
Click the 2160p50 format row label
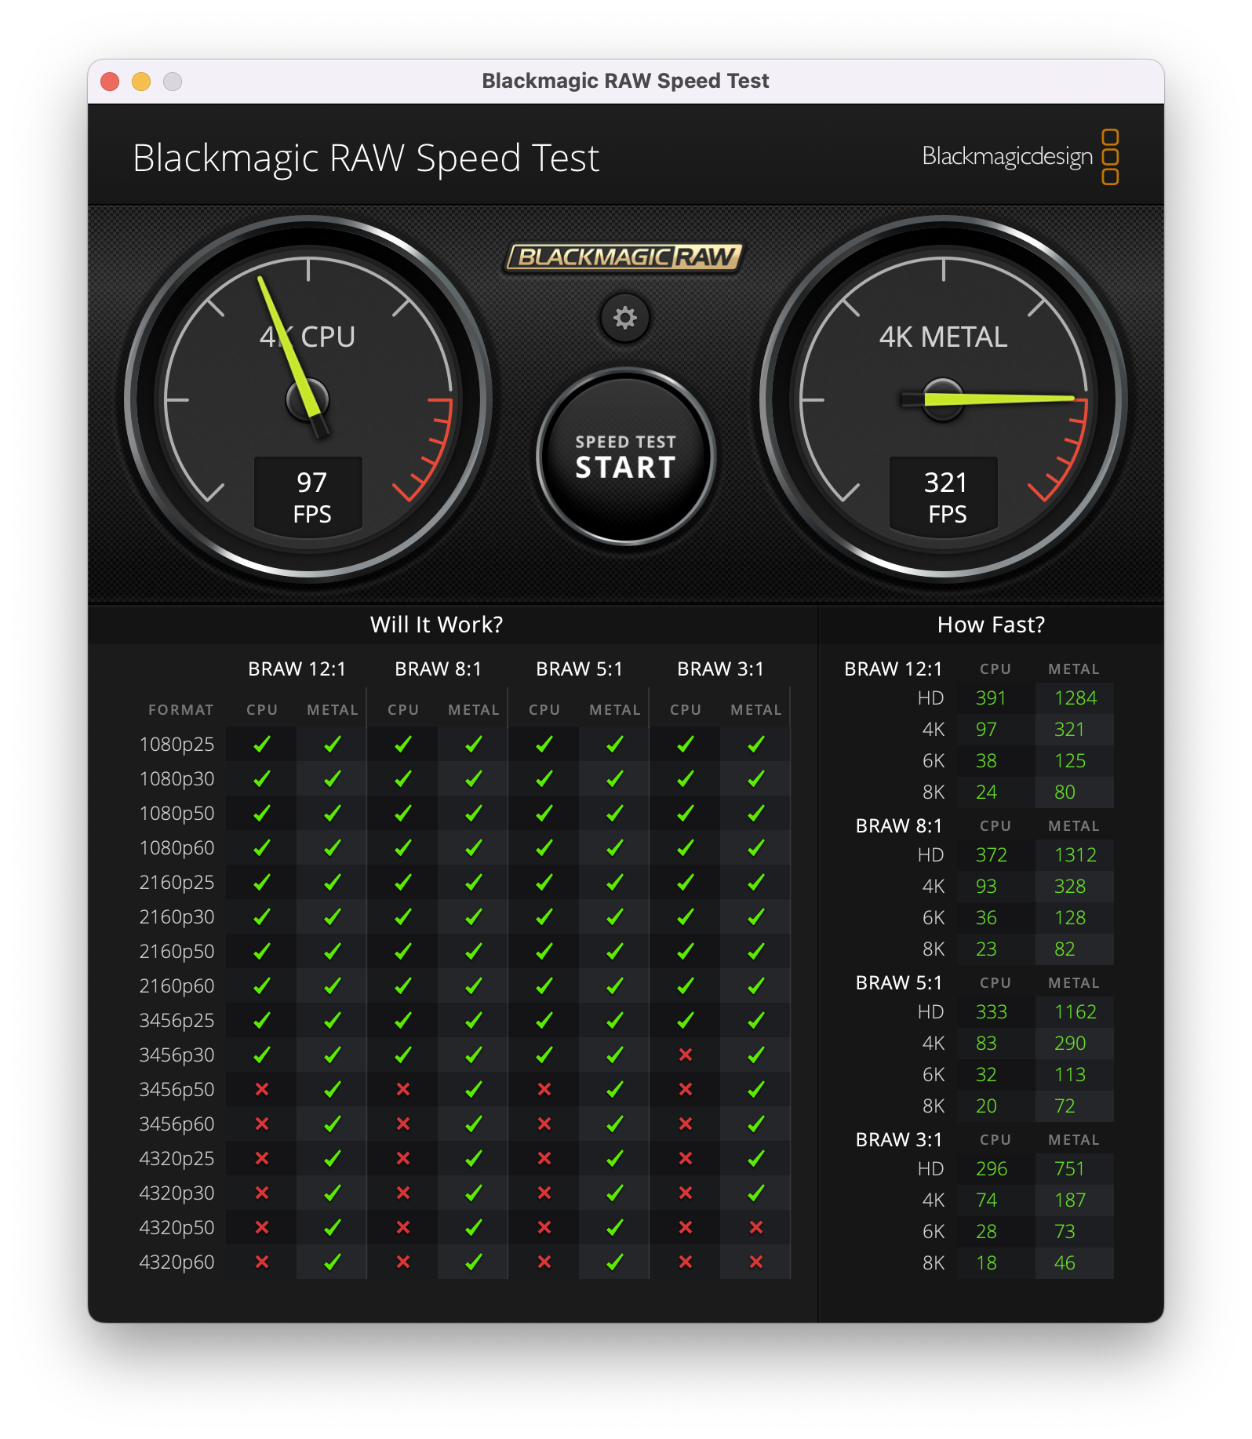coord(177,952)
